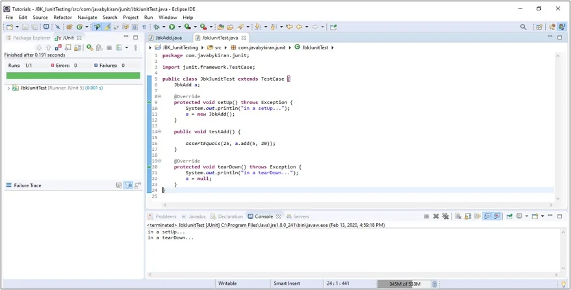571x290 pixels.
Task: Open the Refactor menu
Action: tap(62, 17)
